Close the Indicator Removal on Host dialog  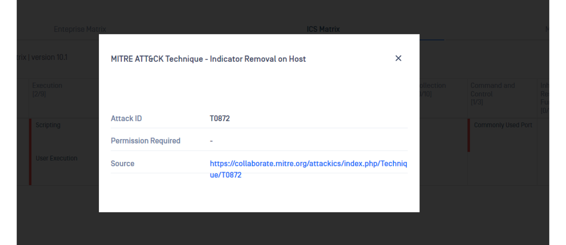point(398,58)
